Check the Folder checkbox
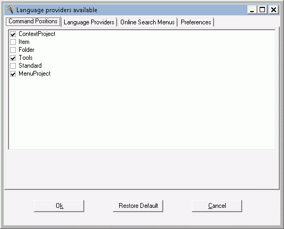Screen dimensions: 284x229 (x=13, y=50)
